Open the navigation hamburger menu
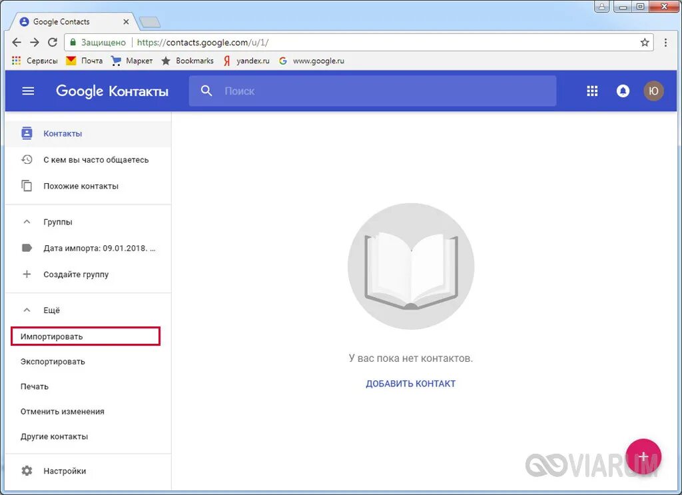682x495 pixels. [x=27, y=91]
